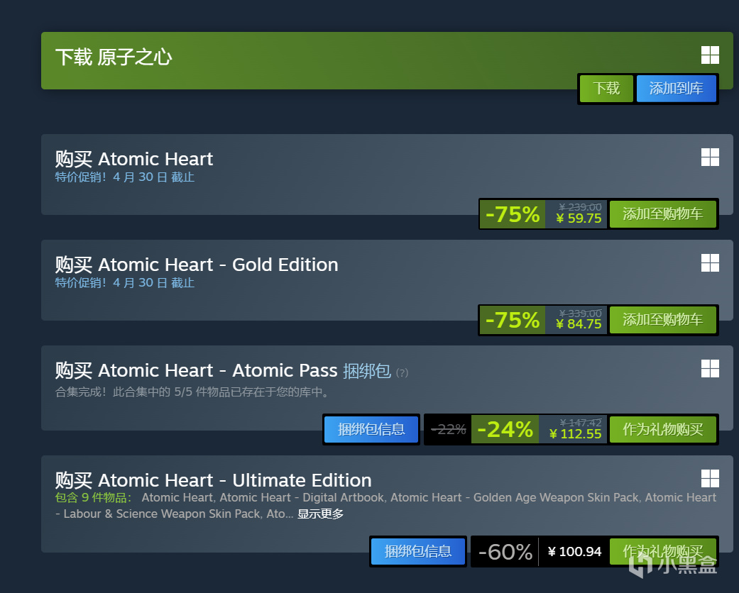Click the 小黑盒 logo watermark

click(x=673, y=564)
